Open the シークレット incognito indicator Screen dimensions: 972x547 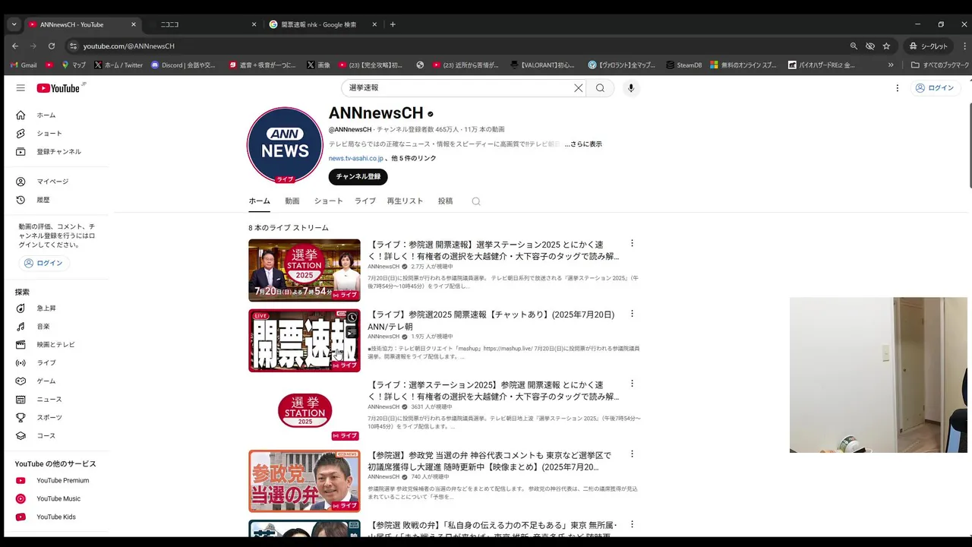click(x=929, y=46)
